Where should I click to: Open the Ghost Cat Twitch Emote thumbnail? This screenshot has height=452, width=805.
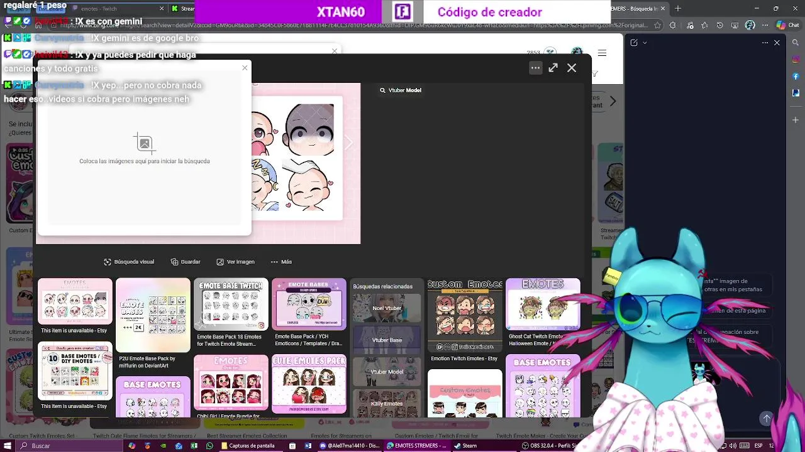(543, 304)
